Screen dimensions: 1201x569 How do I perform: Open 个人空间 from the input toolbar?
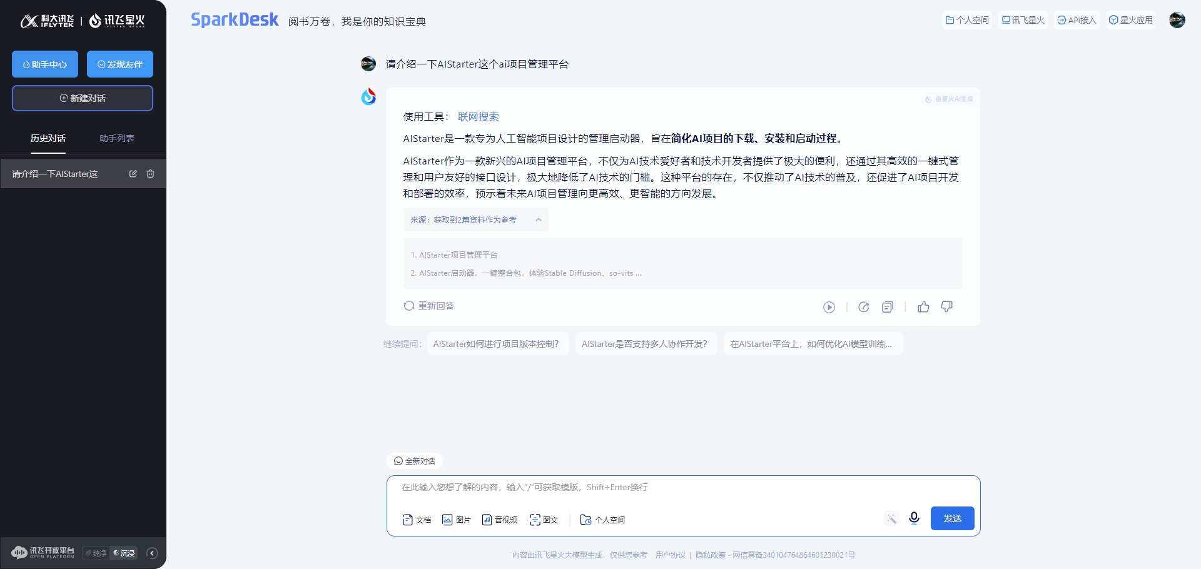[x=602, y=520]
